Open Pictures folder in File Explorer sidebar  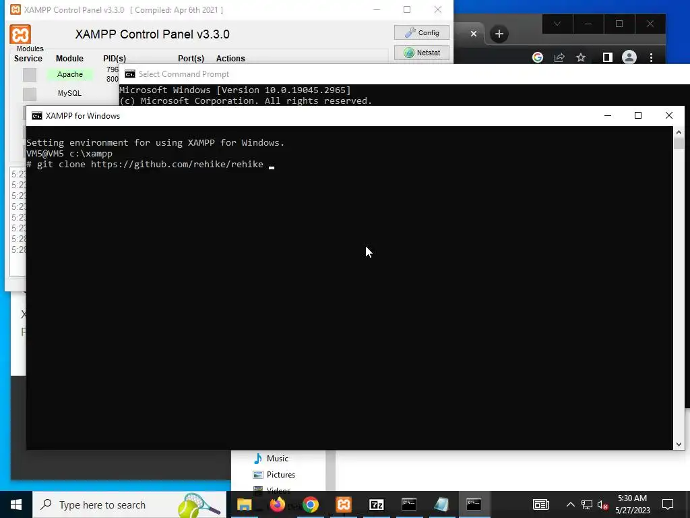coord(274,475)
